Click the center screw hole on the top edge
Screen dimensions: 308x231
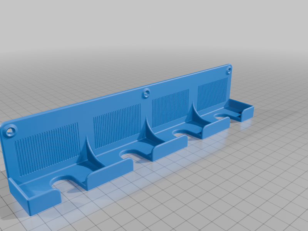pos(146,93)
